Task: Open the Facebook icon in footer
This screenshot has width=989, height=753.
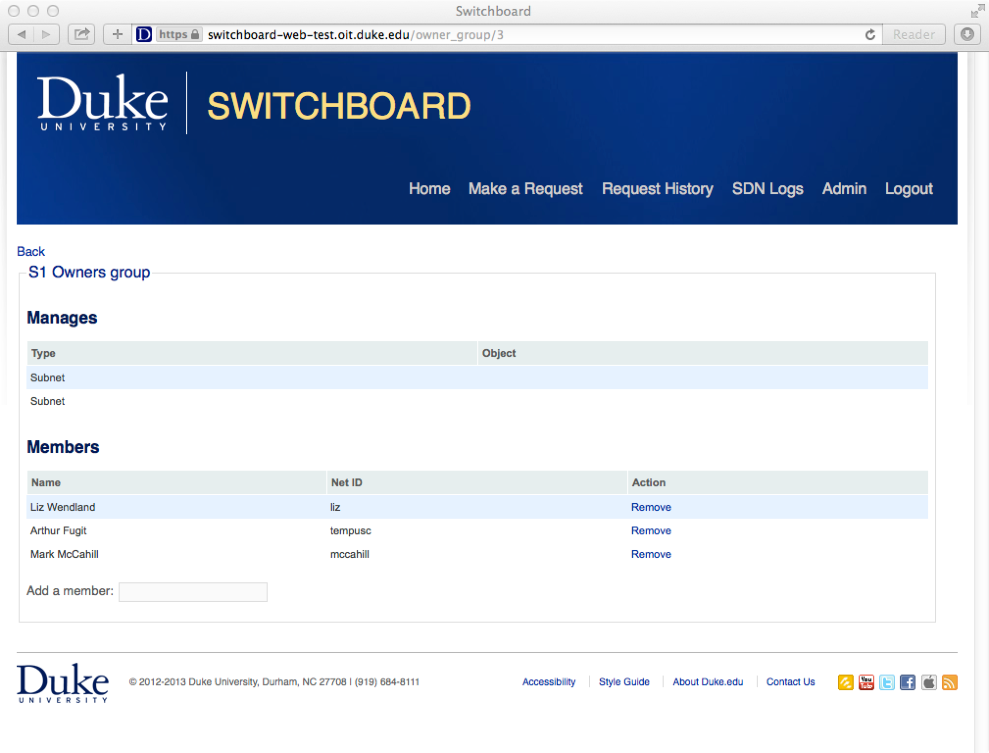Action: (907, 682)
